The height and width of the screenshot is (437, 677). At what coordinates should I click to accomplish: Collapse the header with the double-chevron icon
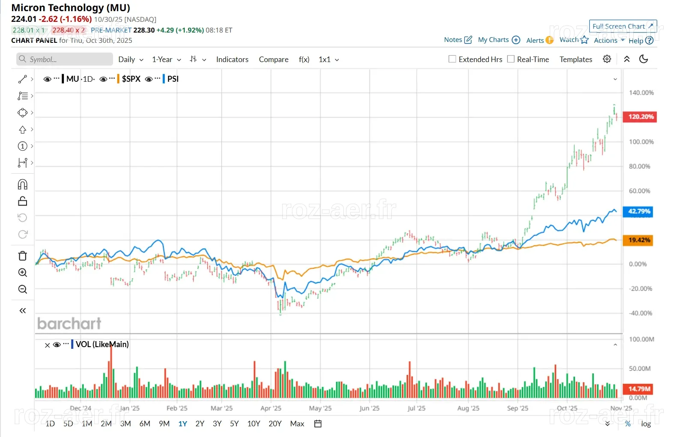tap(627, 59)
